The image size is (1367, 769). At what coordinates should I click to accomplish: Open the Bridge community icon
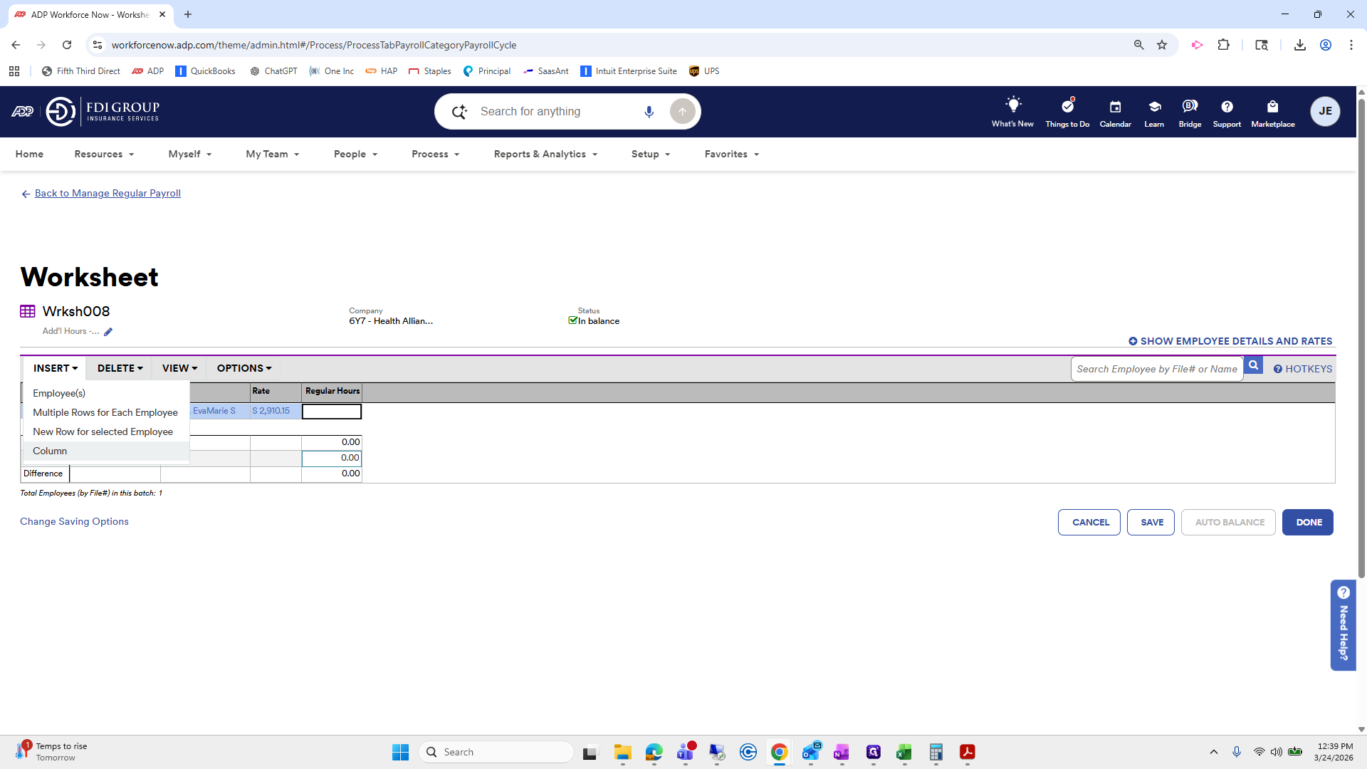coord(1190,107)
